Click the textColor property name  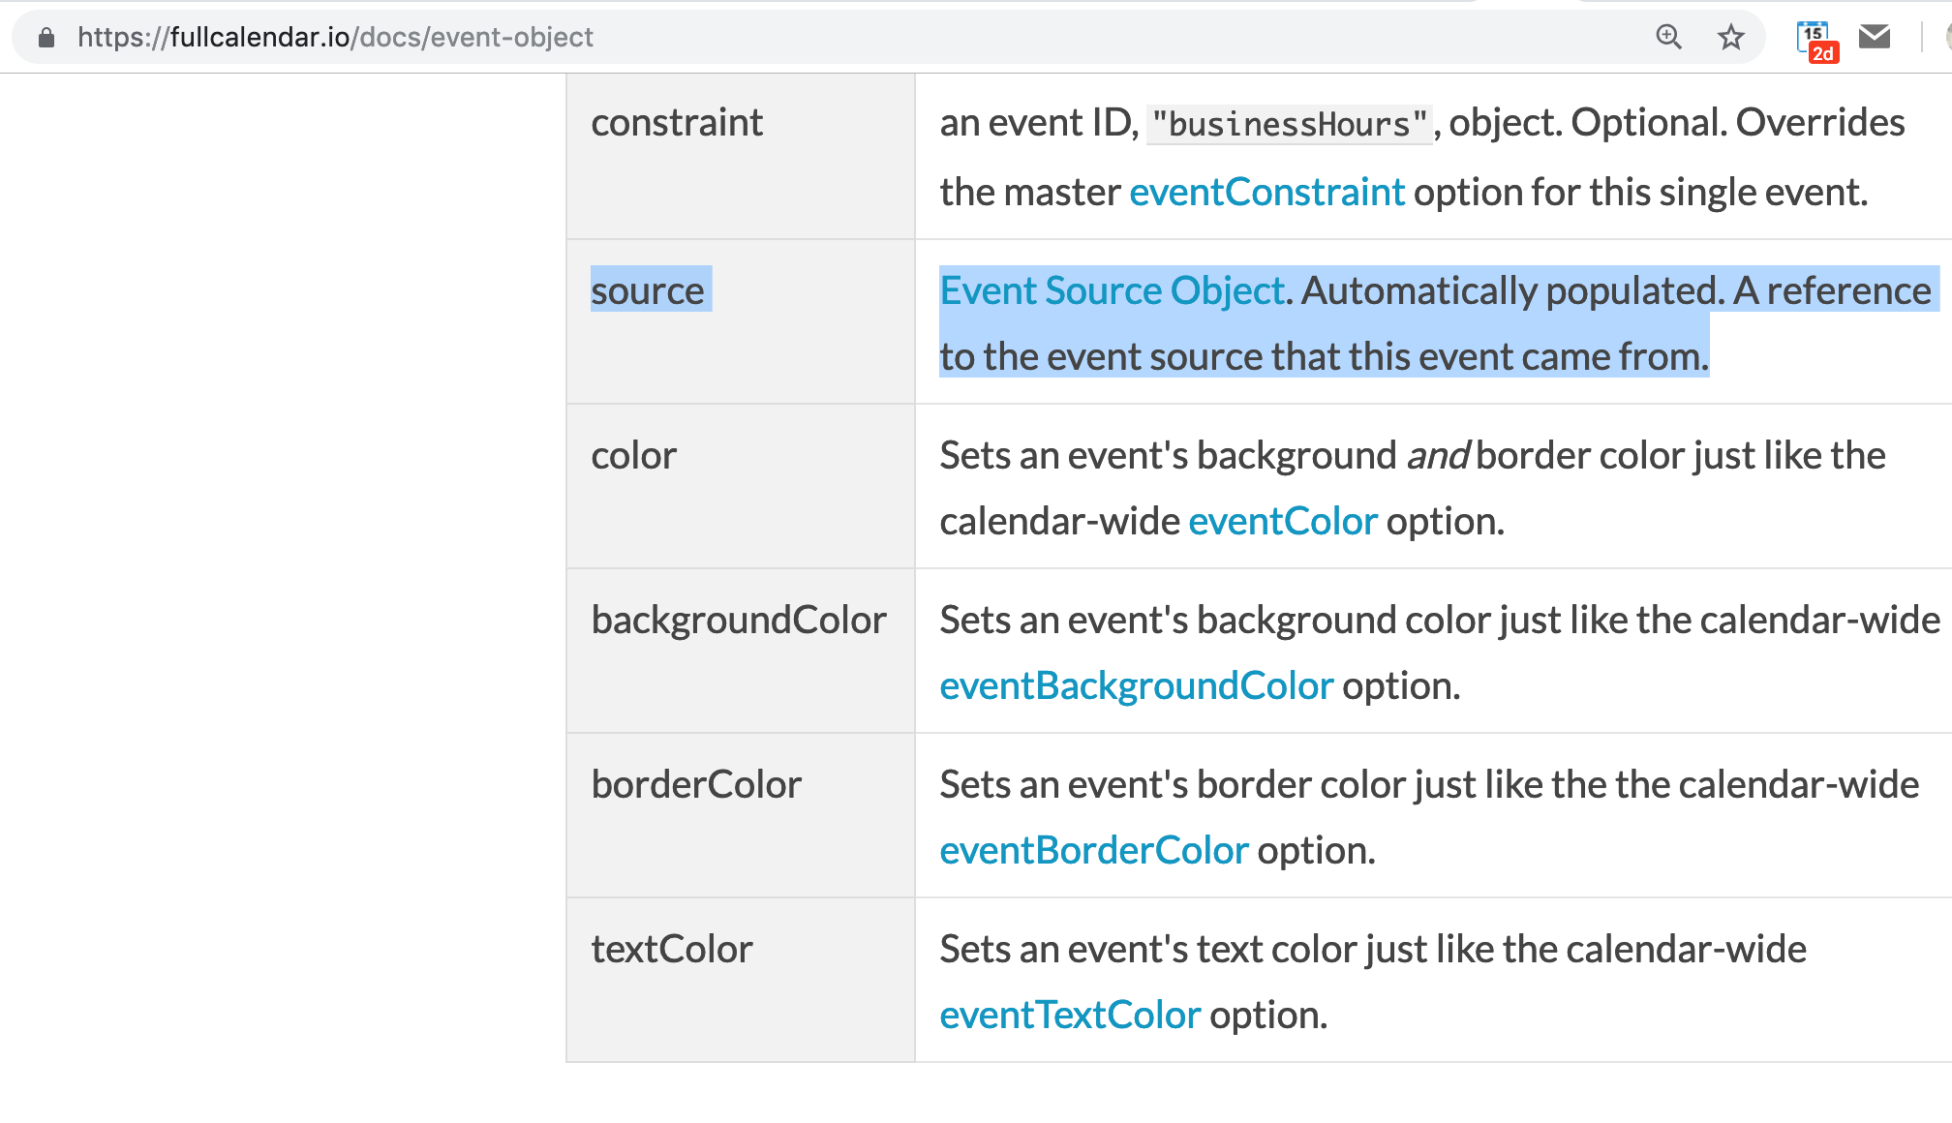tap(672, 950)
